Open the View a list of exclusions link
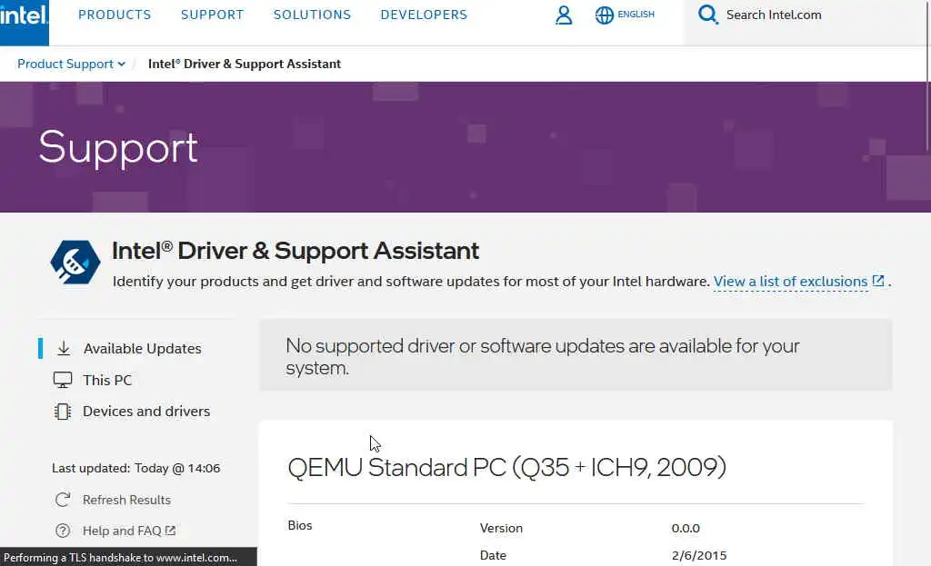The image size is (931, 566). click(x=790, y=282)
